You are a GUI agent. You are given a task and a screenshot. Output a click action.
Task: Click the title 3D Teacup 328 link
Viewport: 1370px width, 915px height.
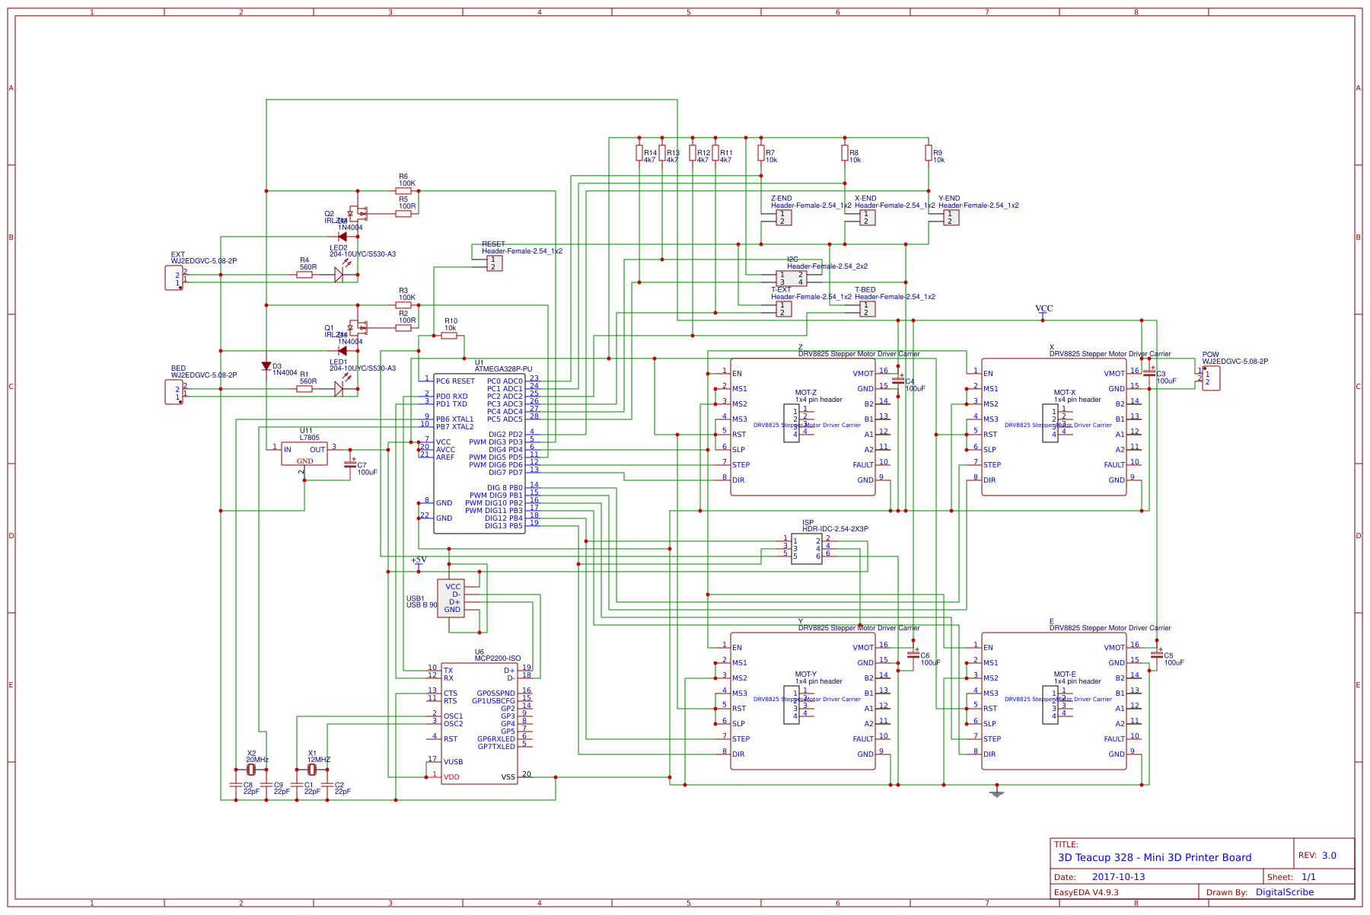pos(1154,857)
